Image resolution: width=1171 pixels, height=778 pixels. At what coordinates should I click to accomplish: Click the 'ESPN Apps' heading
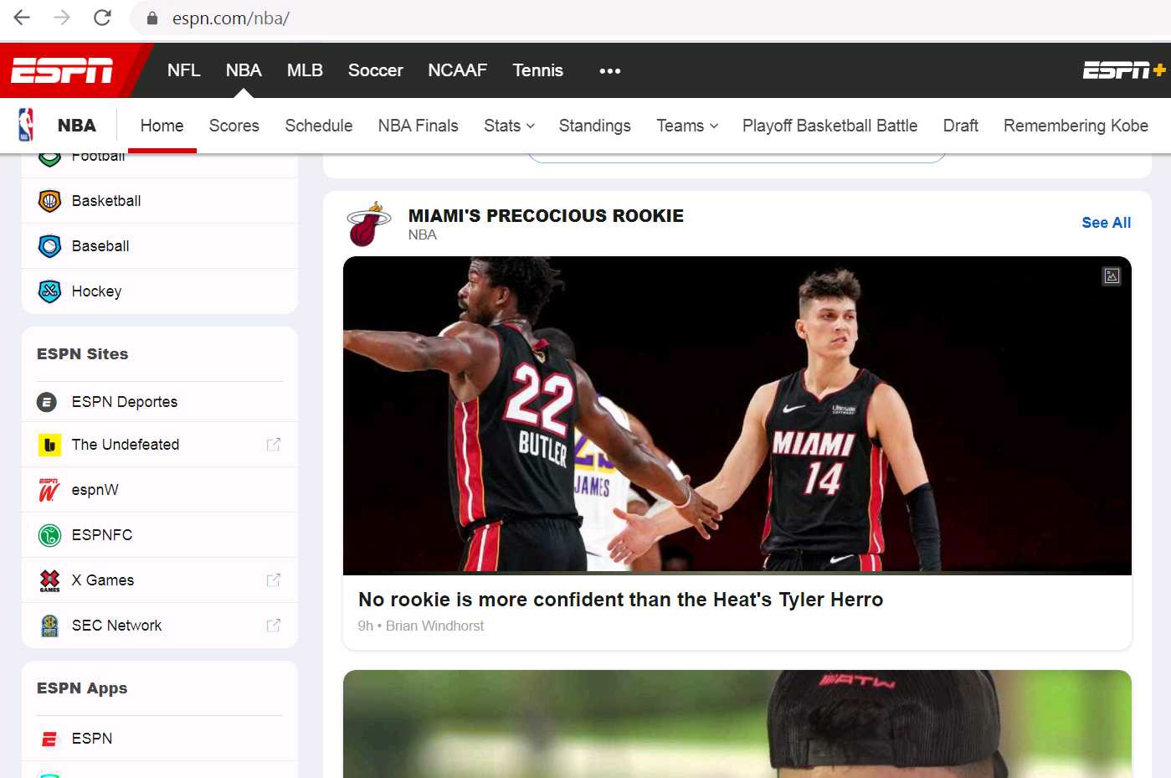tap(82, 688)
